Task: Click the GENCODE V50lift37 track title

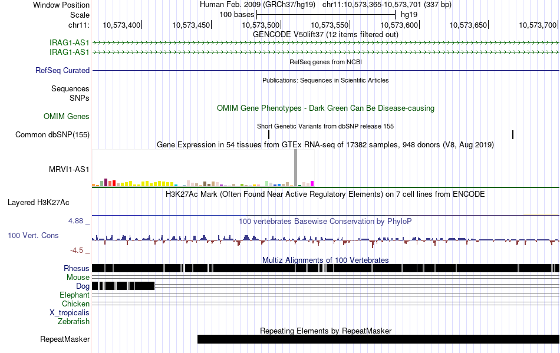Action: (x=325, y=35)
